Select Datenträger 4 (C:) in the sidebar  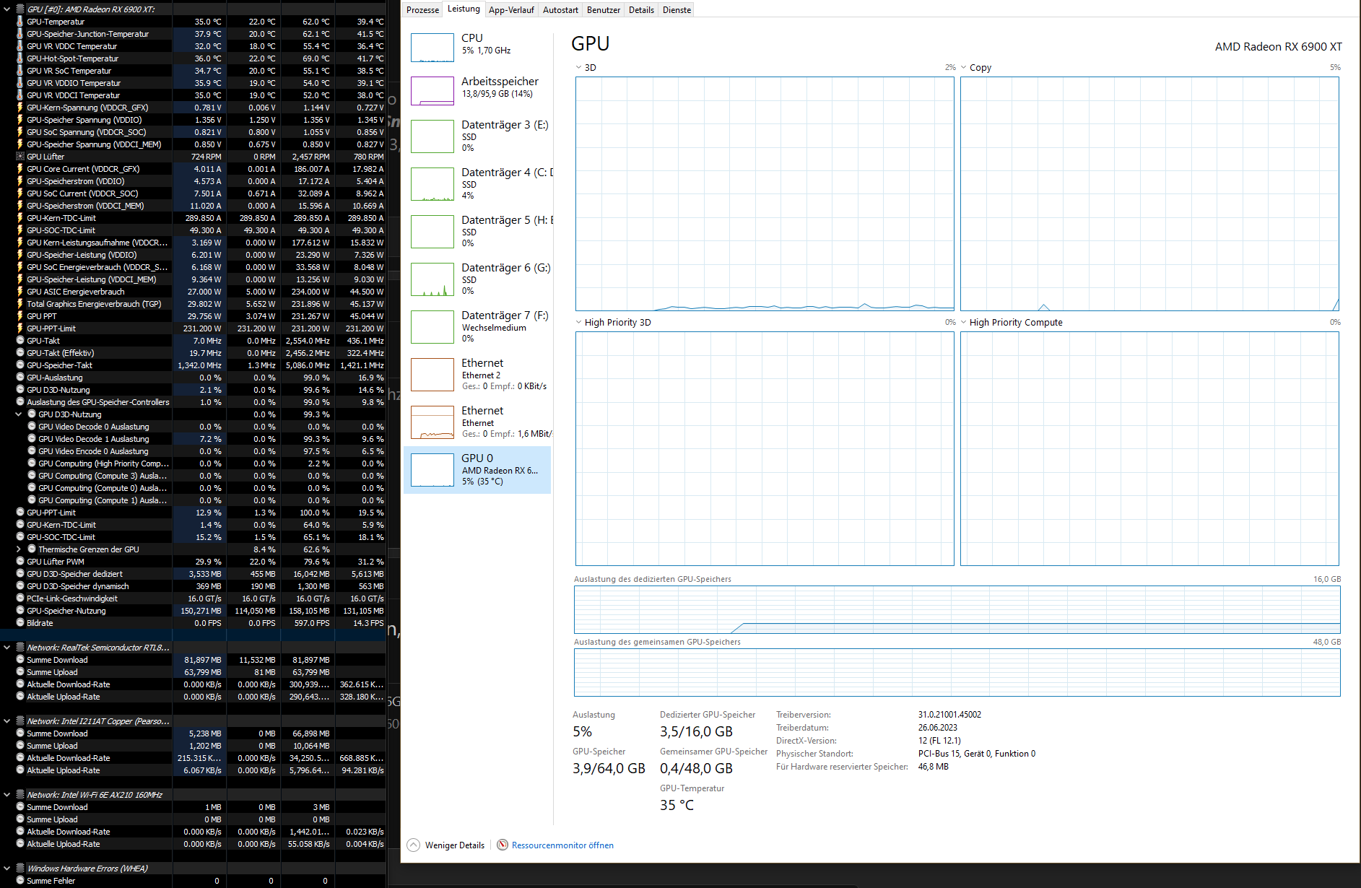[478, 183]
